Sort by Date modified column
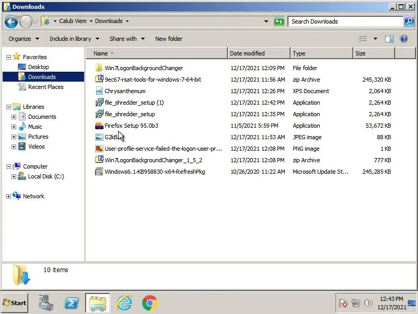The height and width of the screenshot is (314, 418). [259, 53]
